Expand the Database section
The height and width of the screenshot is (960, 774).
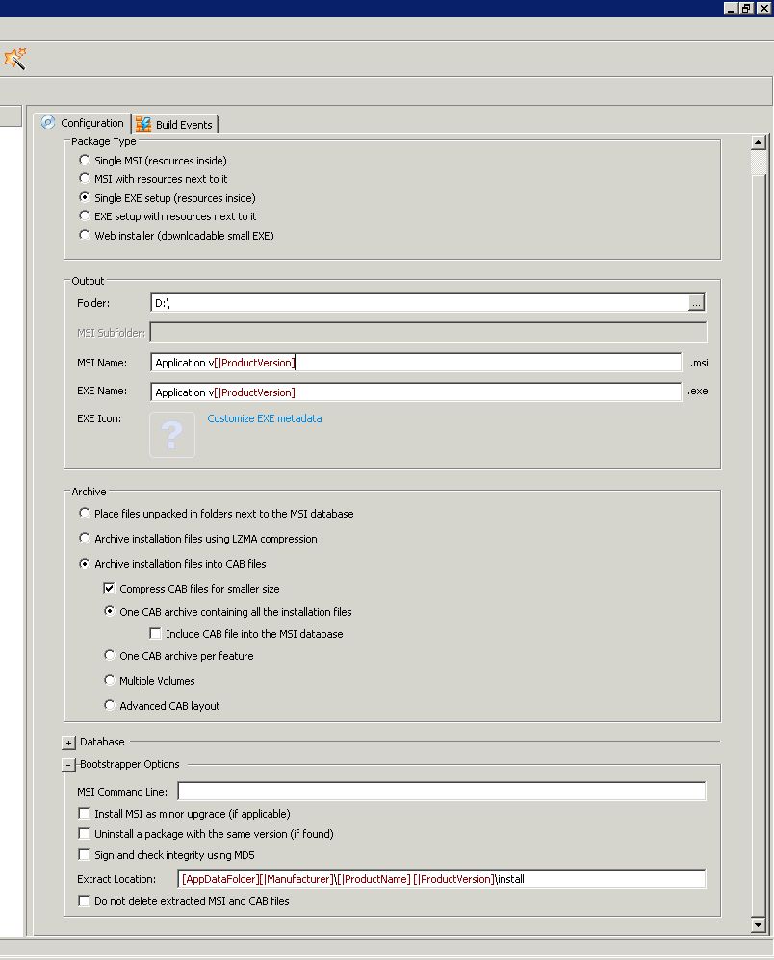(68, 743)
